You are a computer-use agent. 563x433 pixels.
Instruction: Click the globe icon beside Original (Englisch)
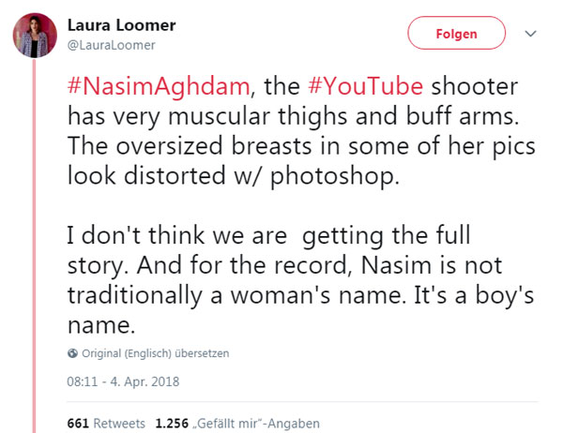(x=73, y=353)
